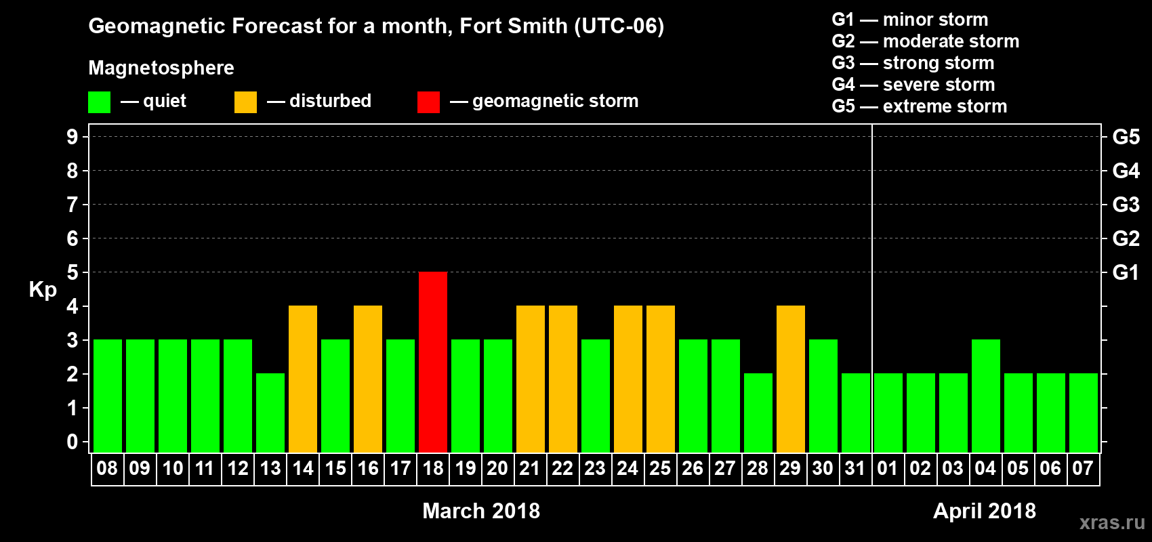Click the April date label 05
Screen dimensions: 1152x542
click(1018, 468)
